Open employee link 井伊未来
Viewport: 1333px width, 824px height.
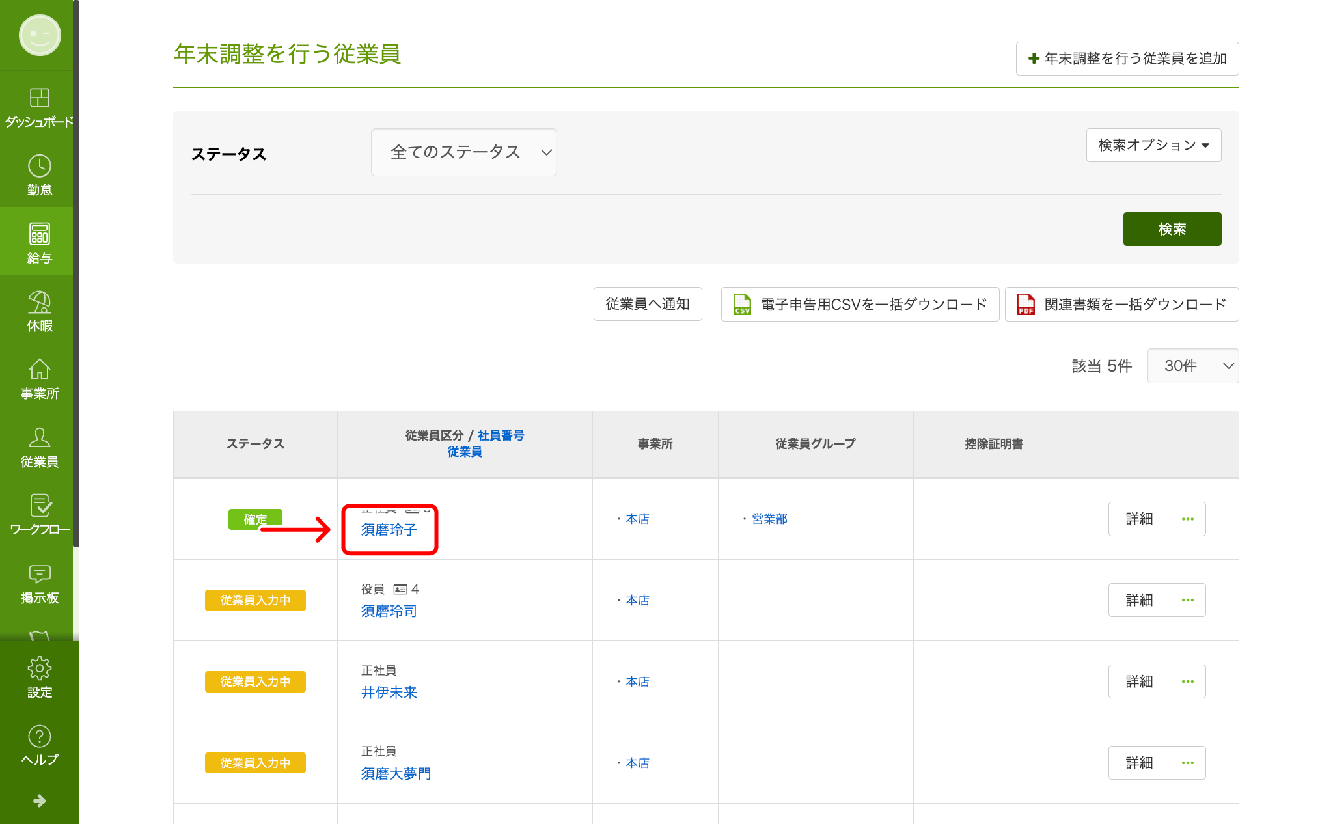tap(389, 693)
